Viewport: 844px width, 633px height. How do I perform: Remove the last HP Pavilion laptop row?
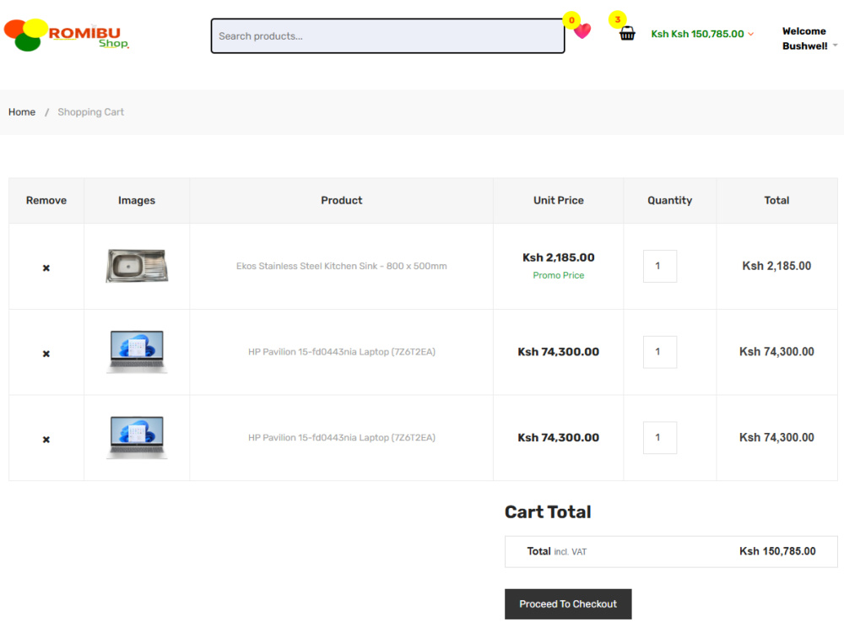tap(46, 440)
